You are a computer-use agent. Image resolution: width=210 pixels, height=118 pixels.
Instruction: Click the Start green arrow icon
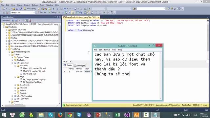coord(90,9)
